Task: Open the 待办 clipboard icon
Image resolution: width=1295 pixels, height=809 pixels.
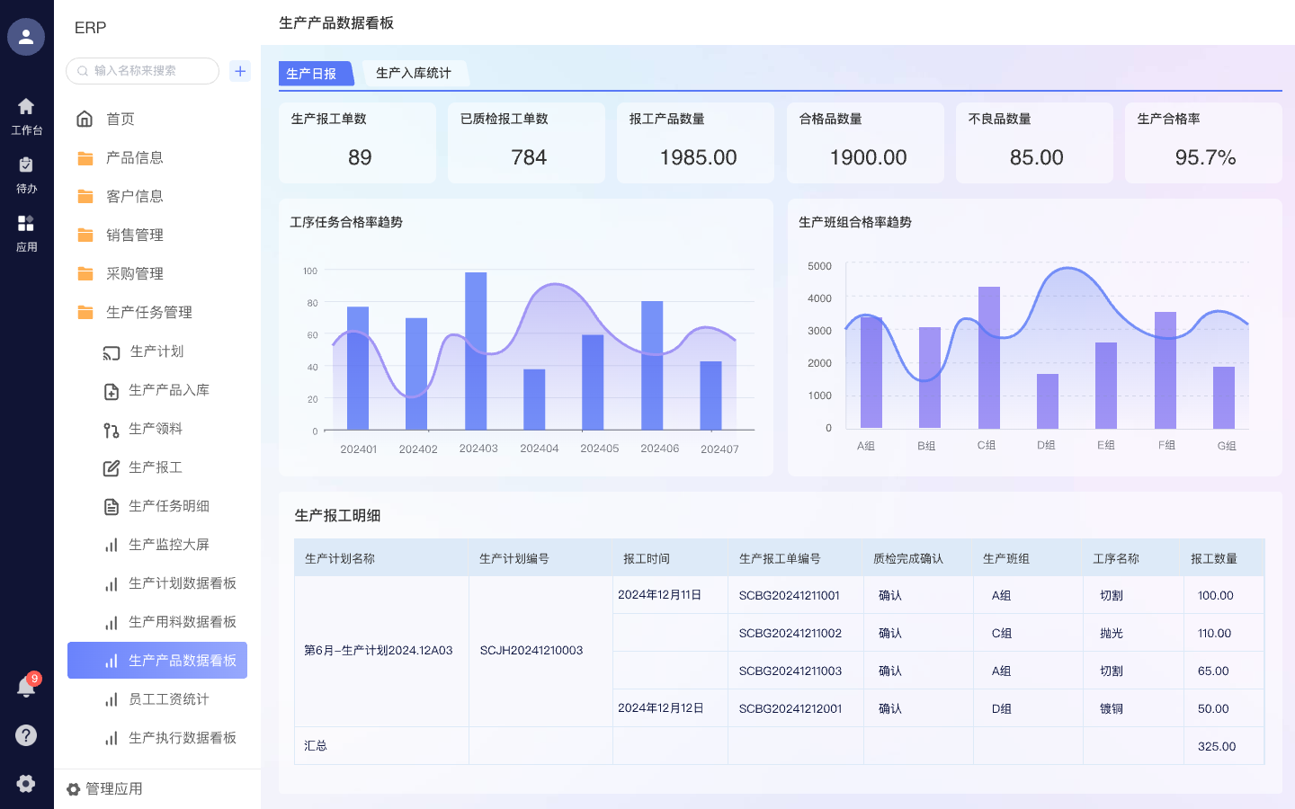Action: click(26, 164)
